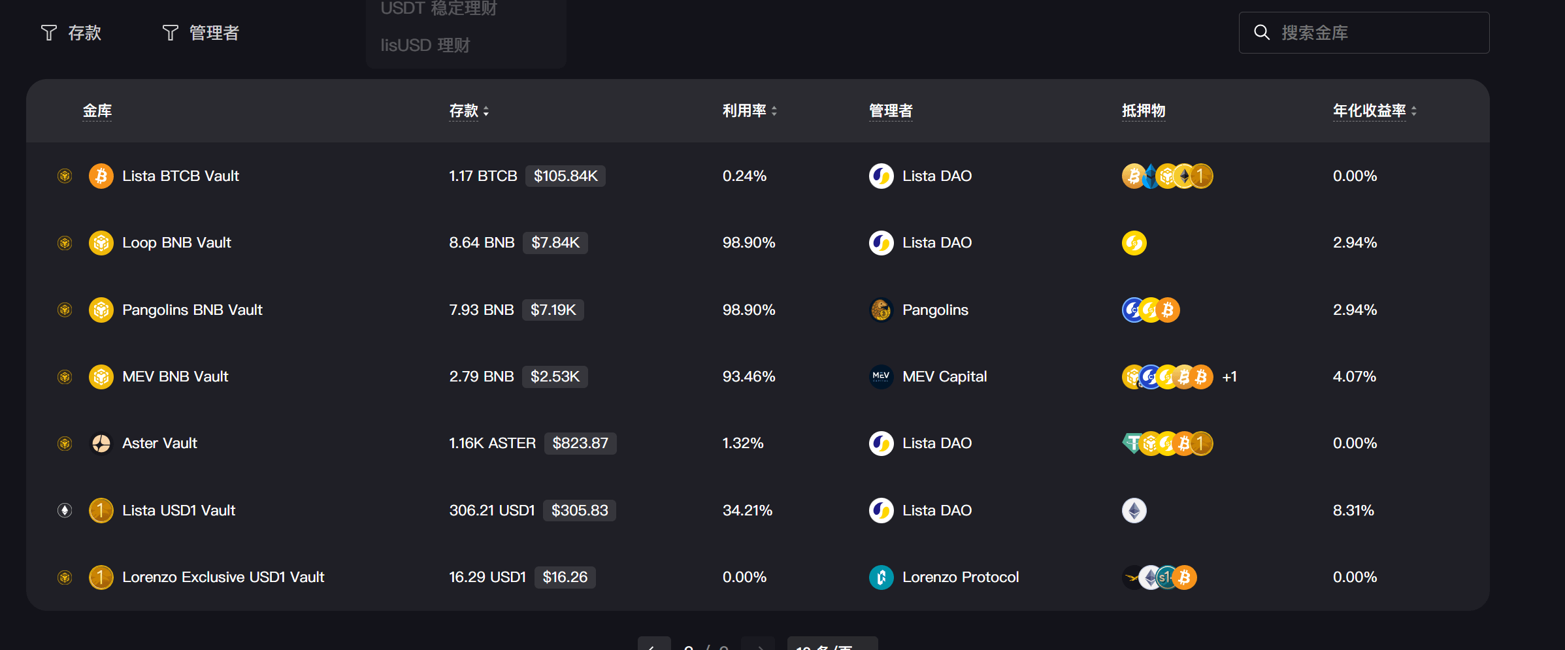Click the 306.21 USD1 deposit amount
Viewport: 1565px width, 650px height.
[x=492, y=510]
